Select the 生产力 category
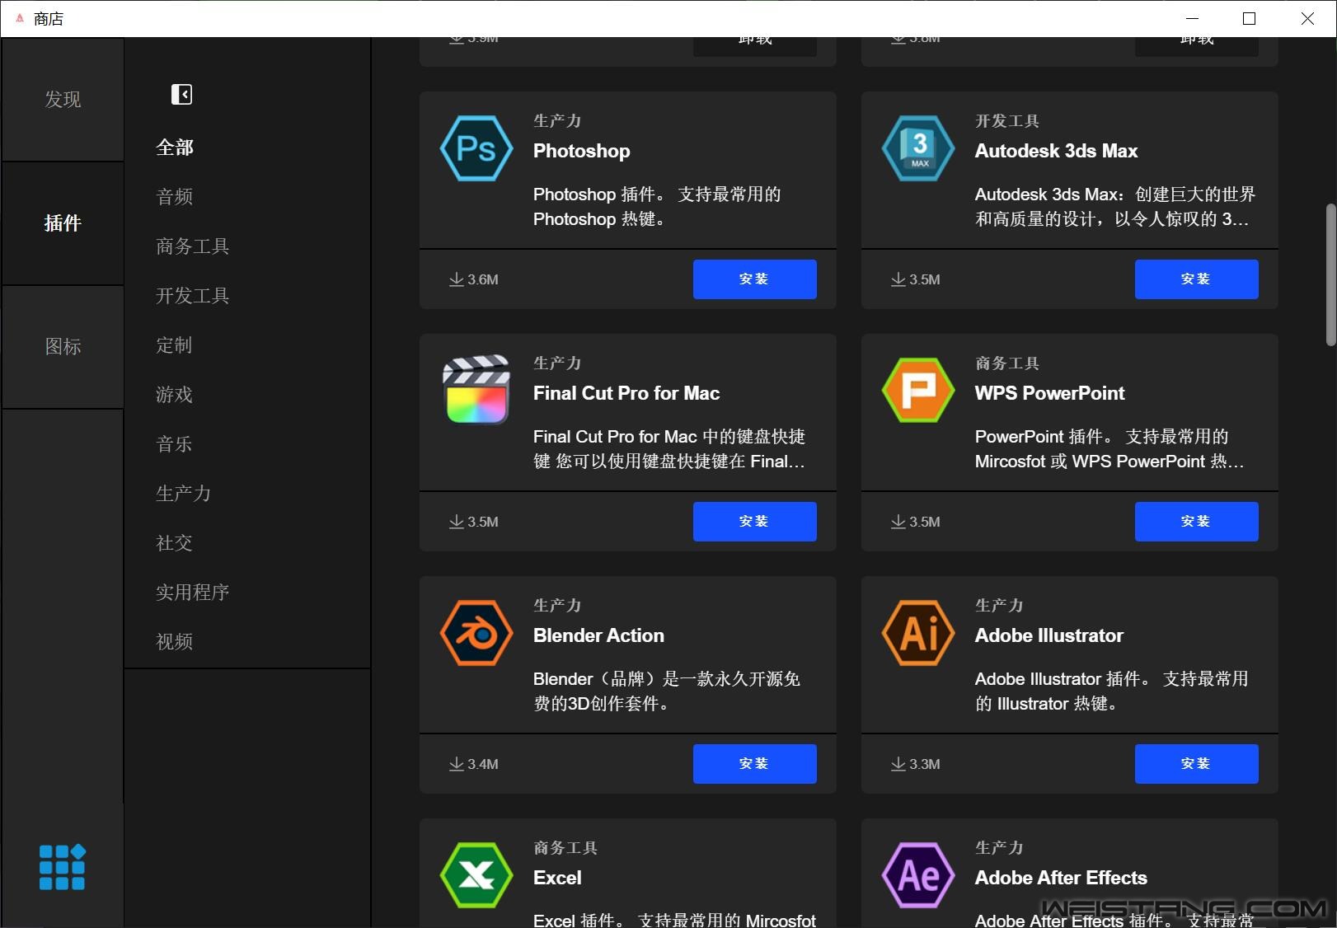 pyautogui.click(x=184, y=494)
